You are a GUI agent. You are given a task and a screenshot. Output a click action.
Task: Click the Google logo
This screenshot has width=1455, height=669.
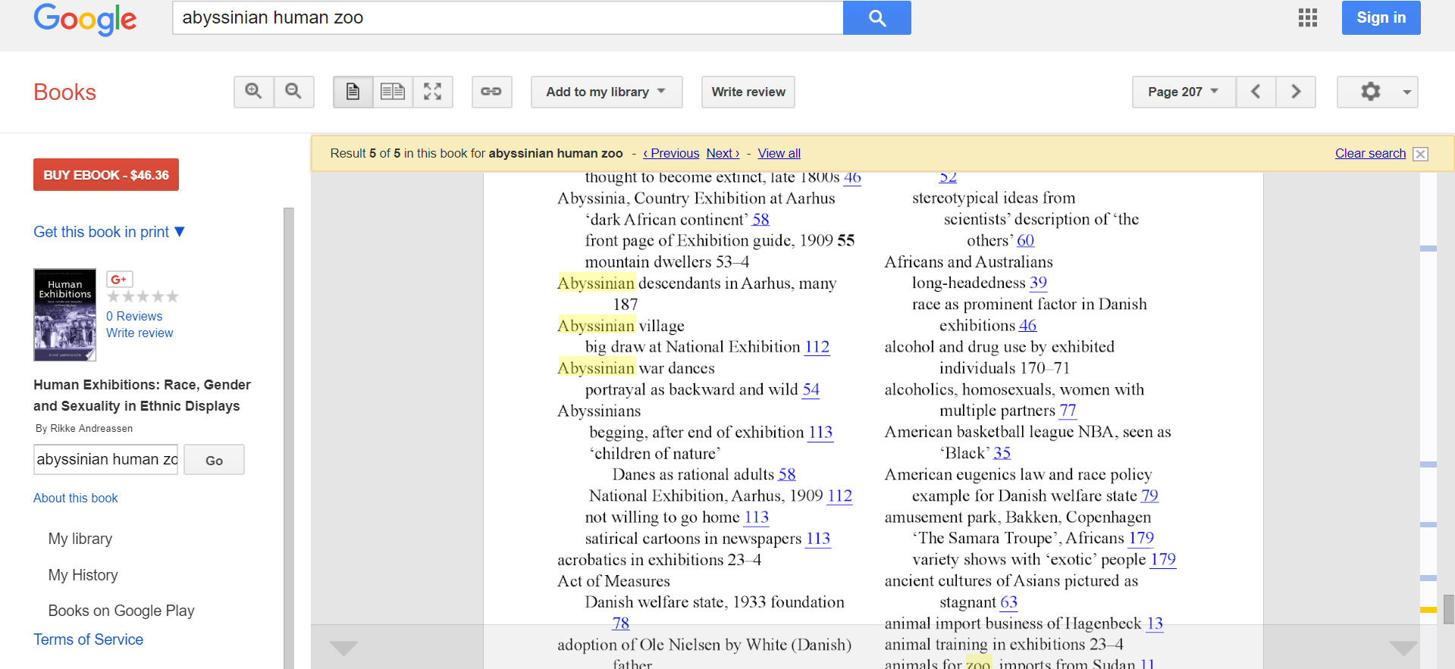pyautogui.click(x=85, y=19)
